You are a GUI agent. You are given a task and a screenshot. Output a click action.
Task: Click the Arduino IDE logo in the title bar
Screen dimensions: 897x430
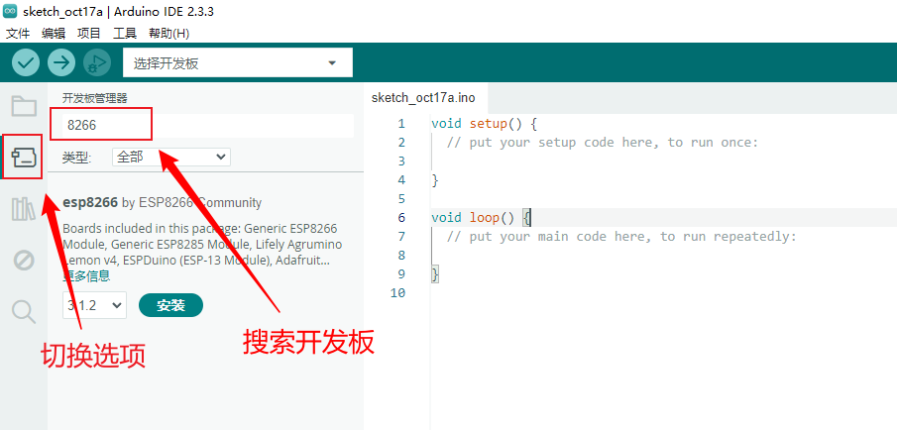click(10, 12)
